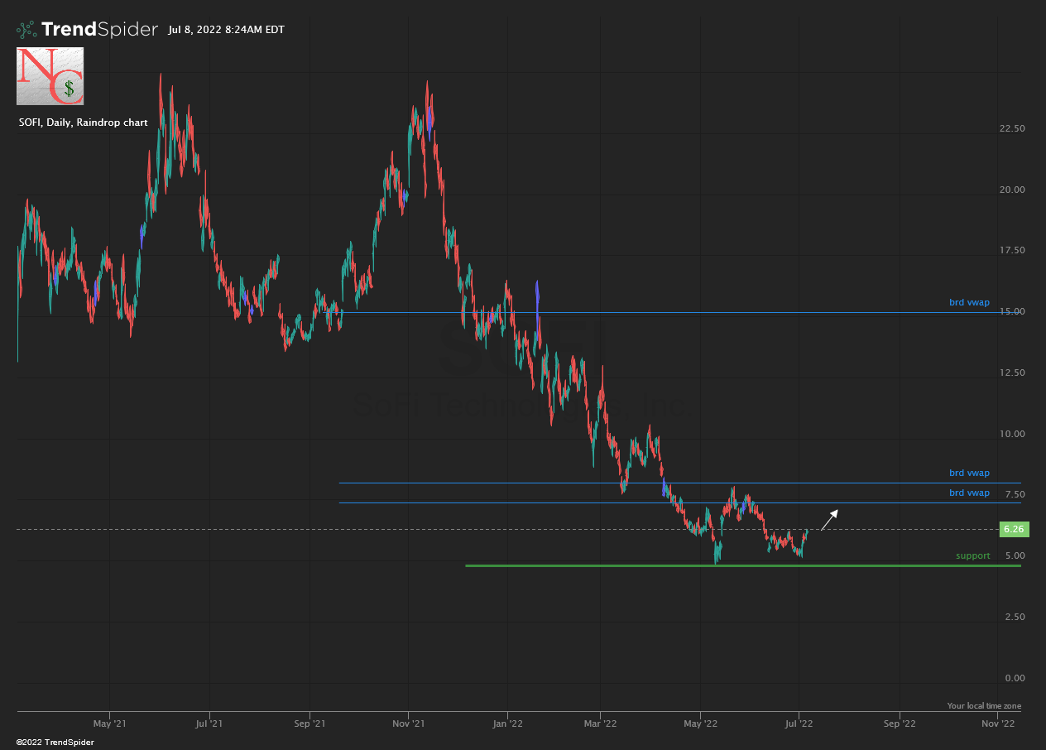The height and width of the screenshot is (750, 1046).
Task: Click the Sep '22 date axis label
Action: point(900,723)
